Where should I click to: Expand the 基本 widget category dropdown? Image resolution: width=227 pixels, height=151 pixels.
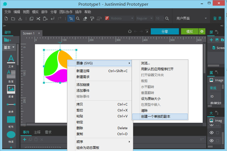pos(9,47)
